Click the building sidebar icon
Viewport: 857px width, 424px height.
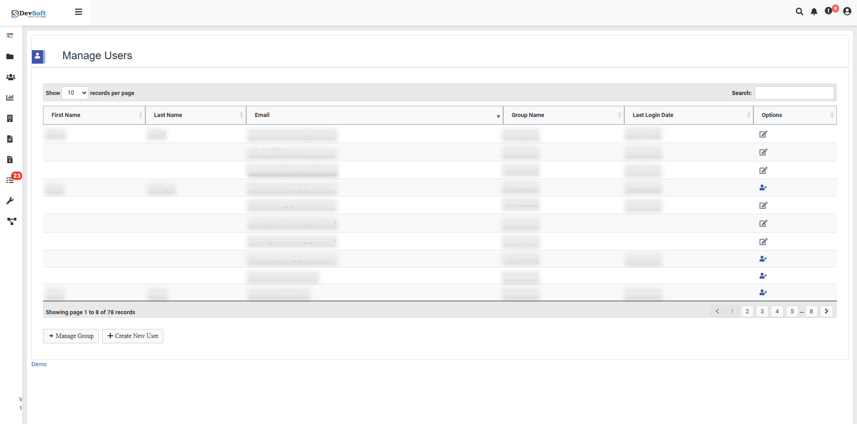pyautogui.click(x=10, y=118)
